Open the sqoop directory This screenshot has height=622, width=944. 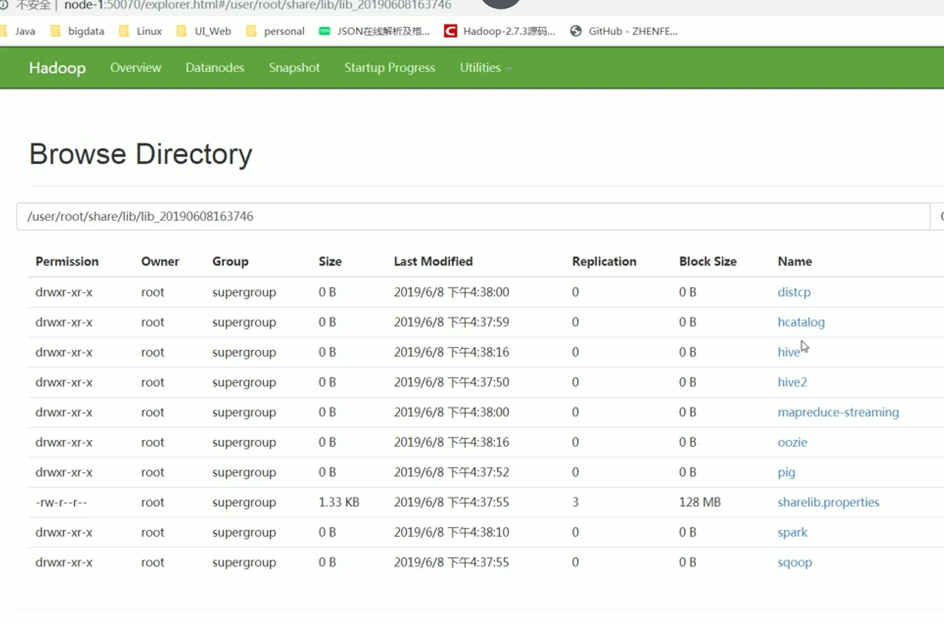[794, 562]
